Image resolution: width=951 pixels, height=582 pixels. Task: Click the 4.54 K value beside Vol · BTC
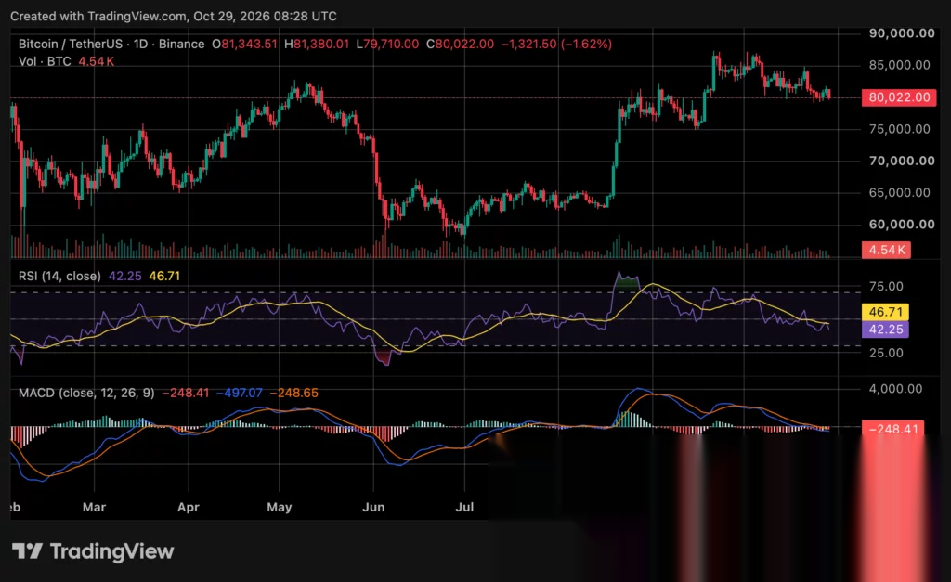click(x=96, y=61)
